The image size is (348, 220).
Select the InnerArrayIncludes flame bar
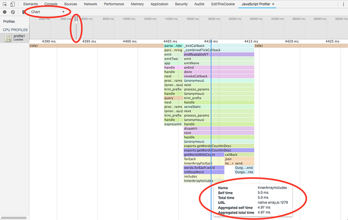click(204, 181)
